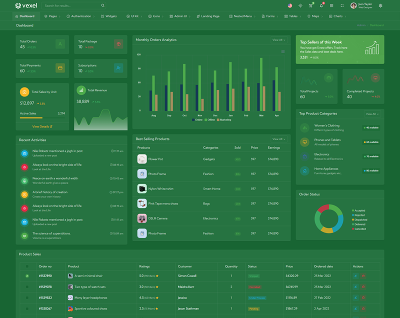Open the shopping cart icon in header
The image size is (400, 318).
click(x=310, y=6)
